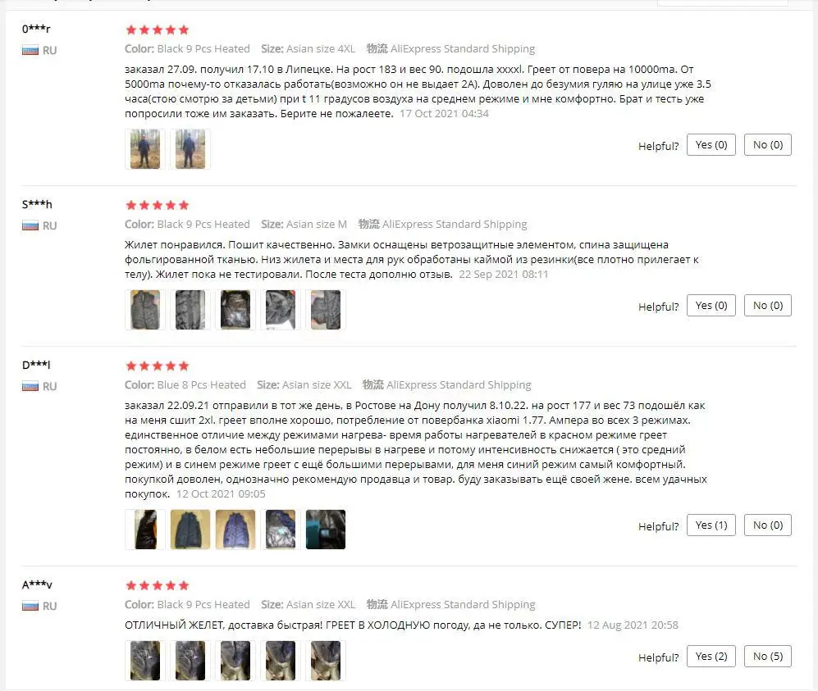Open fifth photo in S***h's review

pyautogui.click(x=326, y=310)
